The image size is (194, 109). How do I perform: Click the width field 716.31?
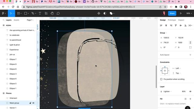[x=166, y=42]
